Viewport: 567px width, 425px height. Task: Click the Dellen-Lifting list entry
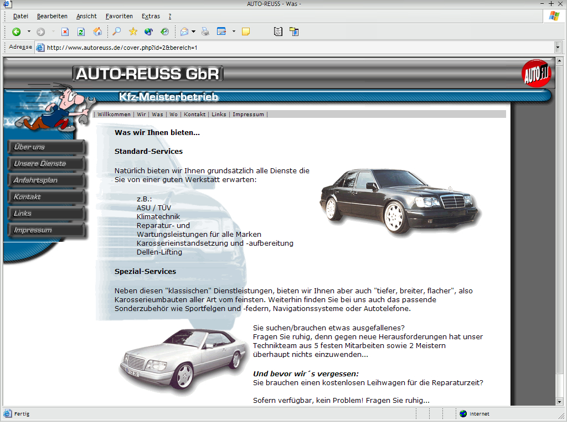159,252
